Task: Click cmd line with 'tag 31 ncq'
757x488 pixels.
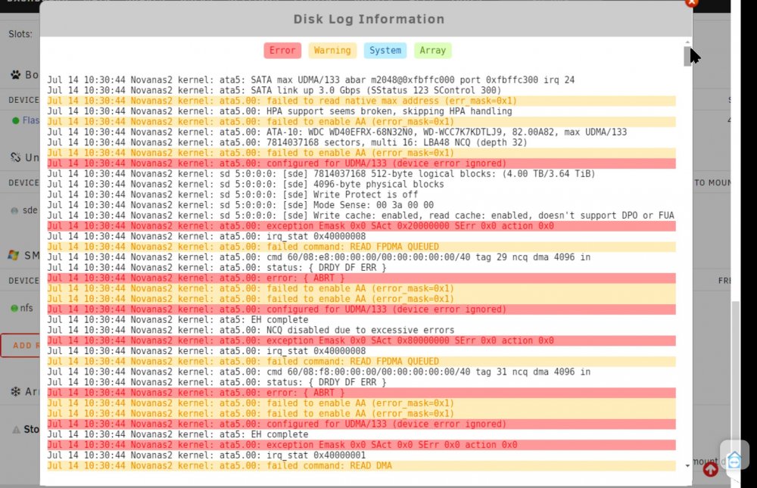Action: [319, 371]
